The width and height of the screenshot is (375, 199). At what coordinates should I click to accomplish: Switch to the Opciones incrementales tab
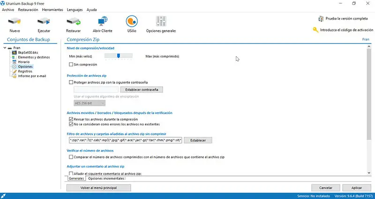coord(106,178)
